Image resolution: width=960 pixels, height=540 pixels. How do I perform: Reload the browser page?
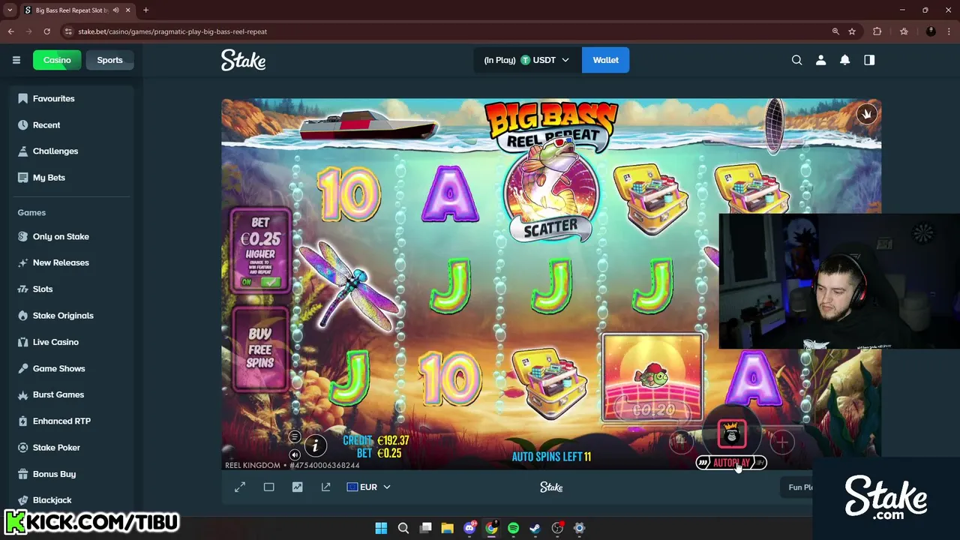tap(46, 31)
